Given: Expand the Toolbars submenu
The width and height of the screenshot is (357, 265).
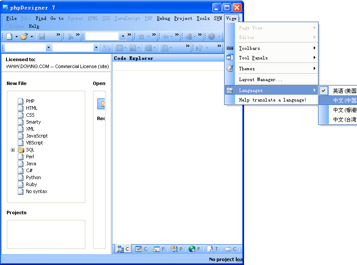Looking at the screenshot, I should [315, 48].
